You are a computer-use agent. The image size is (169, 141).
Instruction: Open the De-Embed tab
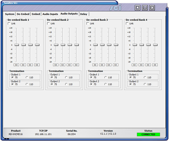click(23, 14)
